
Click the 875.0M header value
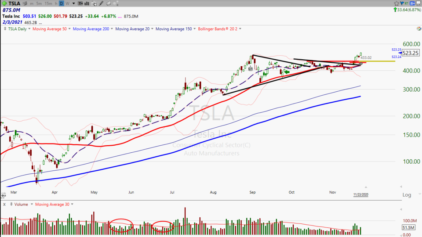point(11,10)
